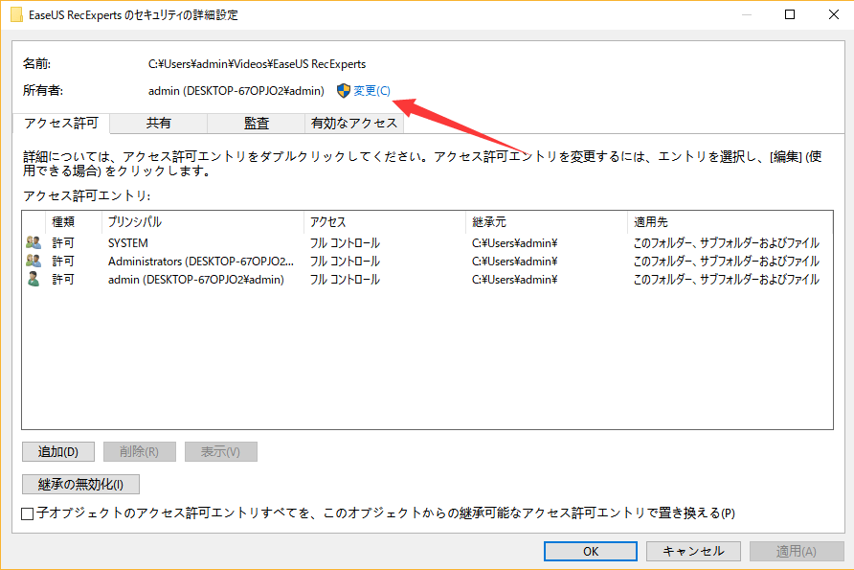Select the アクセス許可 tab
Viewport: 854px width, 570px height.
point(60,123)
